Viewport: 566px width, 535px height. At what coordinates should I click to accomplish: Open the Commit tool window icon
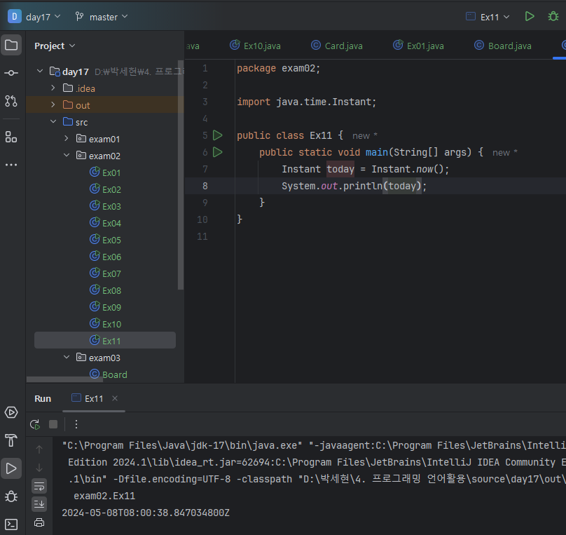11,73
